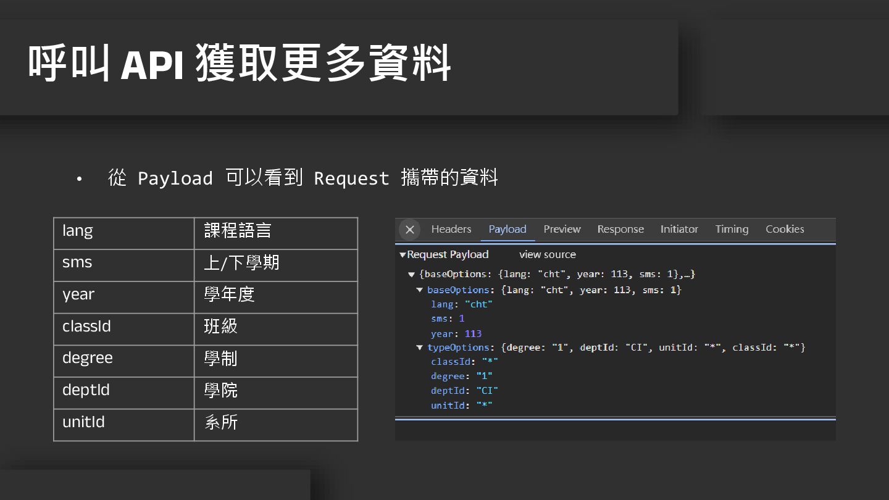Collapse the Request Payload section
Viewport: 889px width, 500px height.
(x=403, y=255)
